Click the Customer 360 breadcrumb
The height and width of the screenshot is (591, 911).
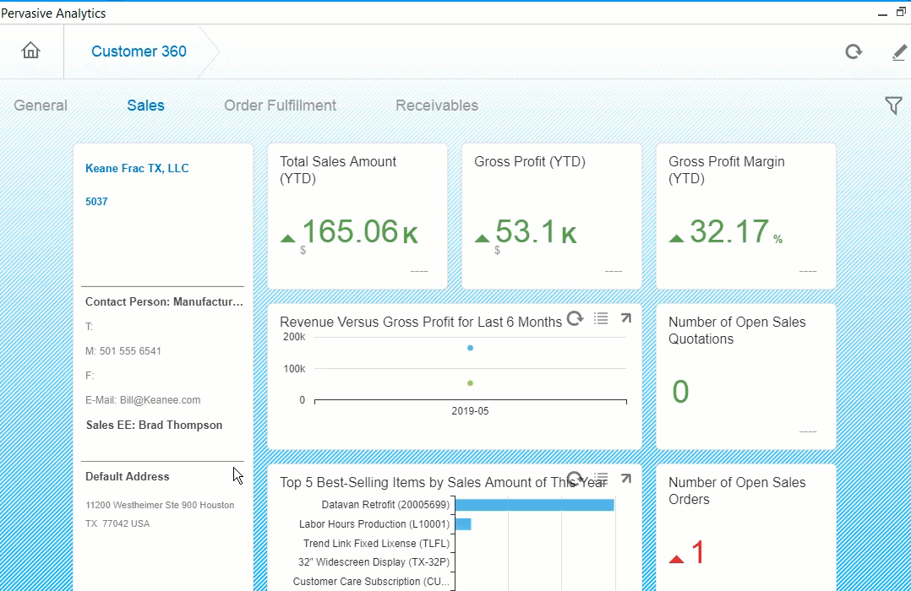click(139, 52)
